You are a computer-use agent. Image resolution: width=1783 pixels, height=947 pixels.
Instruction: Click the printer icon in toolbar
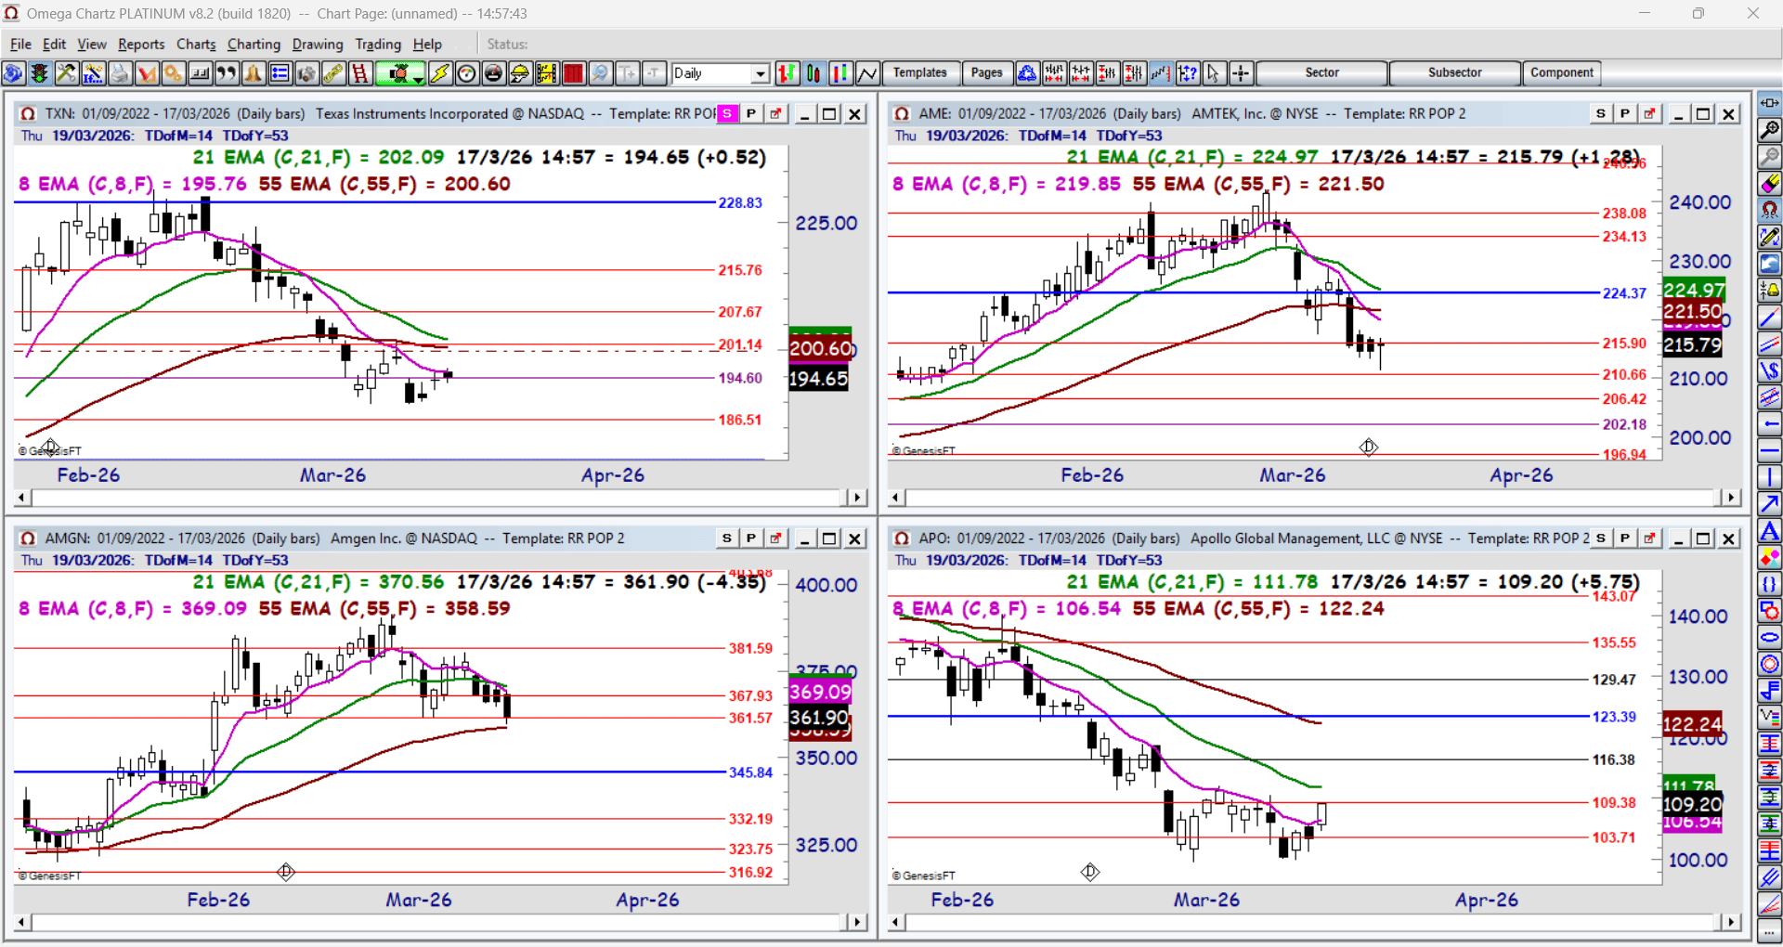[120, 73]
